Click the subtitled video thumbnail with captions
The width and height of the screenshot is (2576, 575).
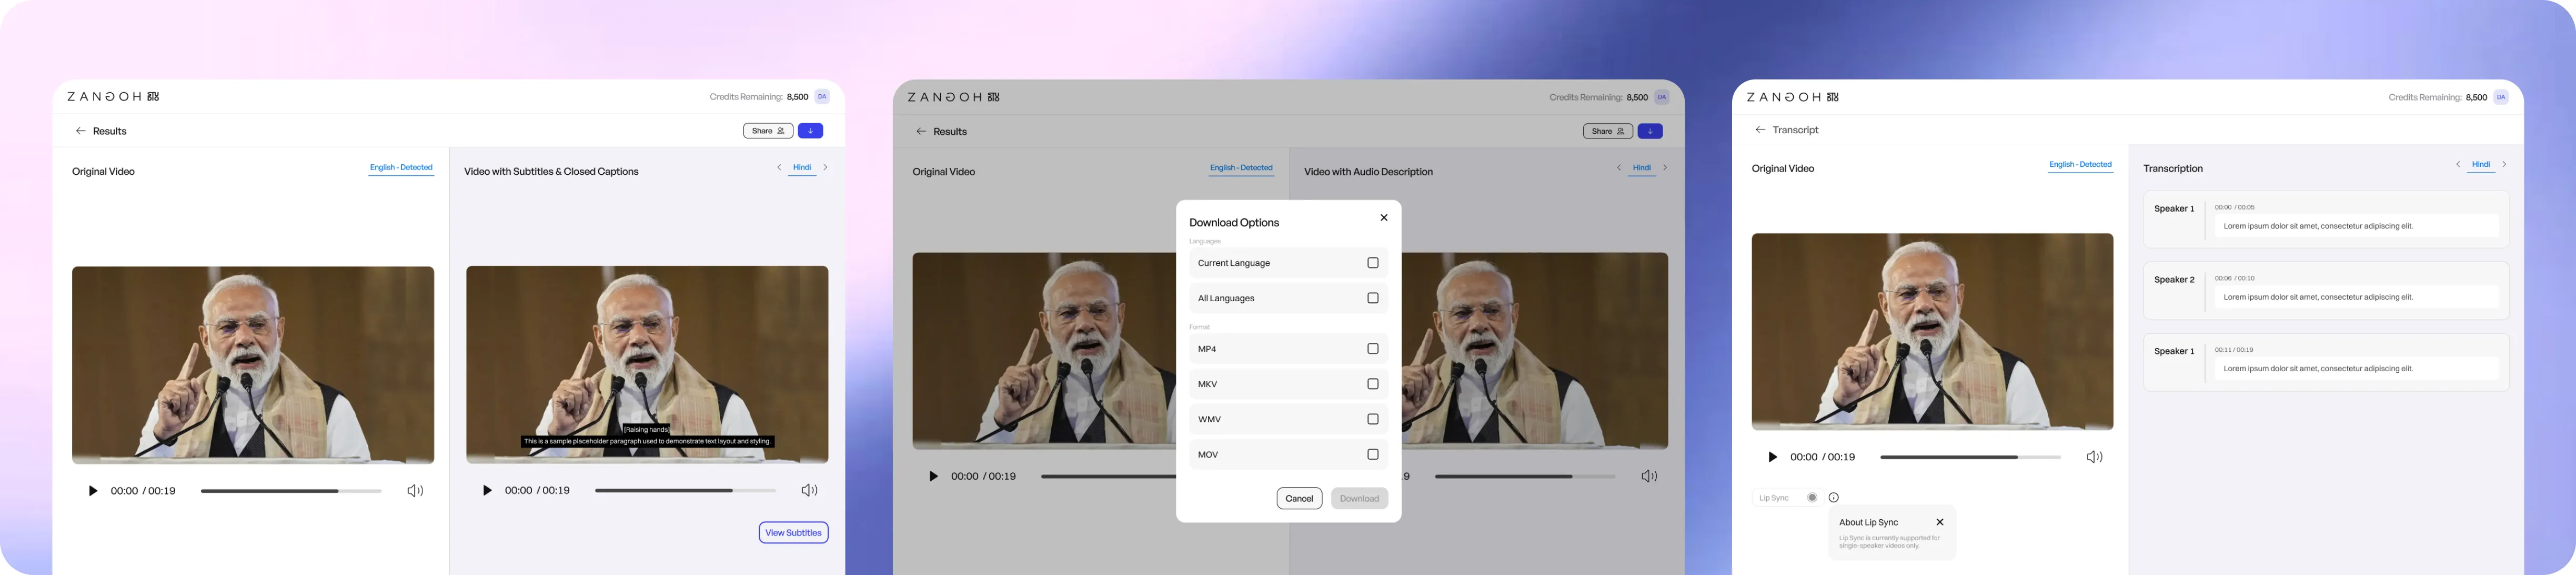[x=647, y=364]
